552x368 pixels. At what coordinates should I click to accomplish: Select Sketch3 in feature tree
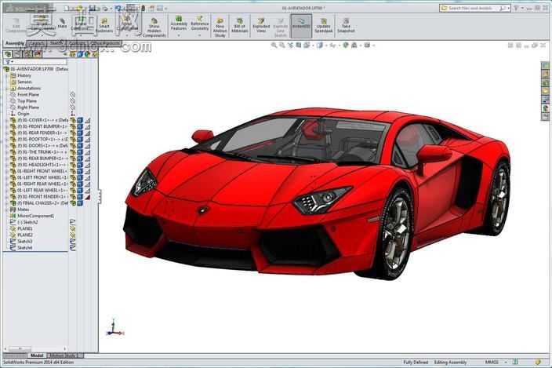(x=25, y=241)
